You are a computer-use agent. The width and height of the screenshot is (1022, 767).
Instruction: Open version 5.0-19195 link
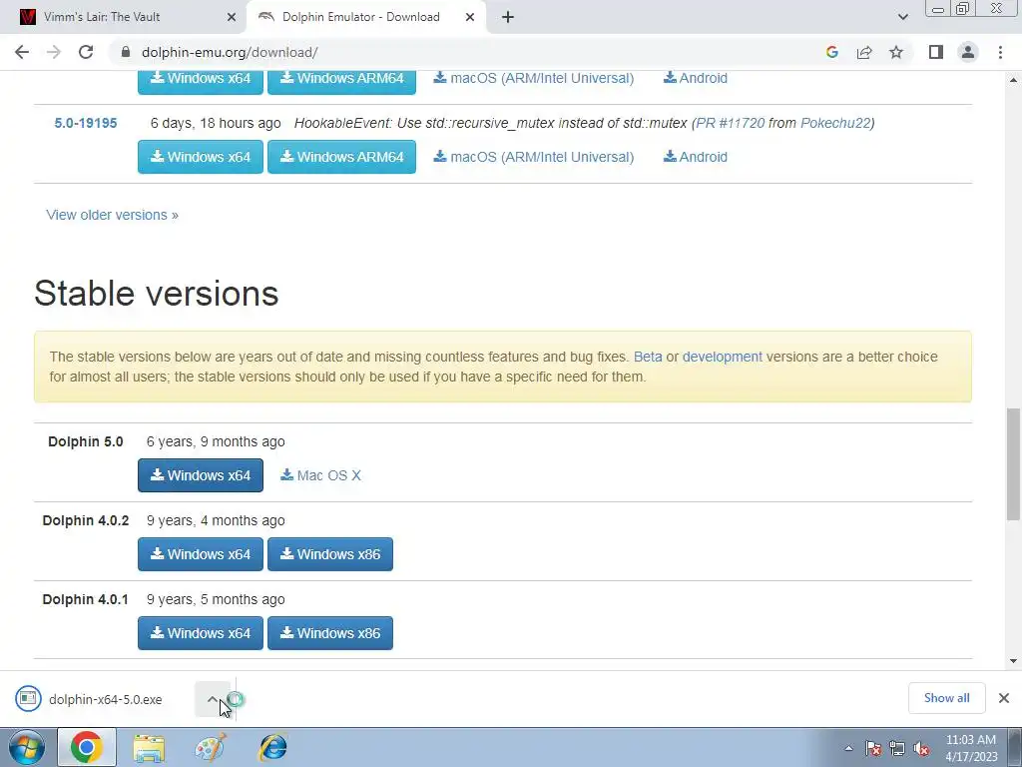(86, 123)
